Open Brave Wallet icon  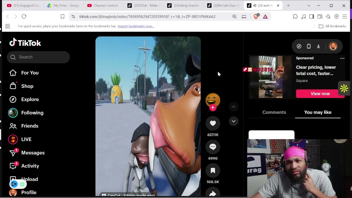point(320,16)
